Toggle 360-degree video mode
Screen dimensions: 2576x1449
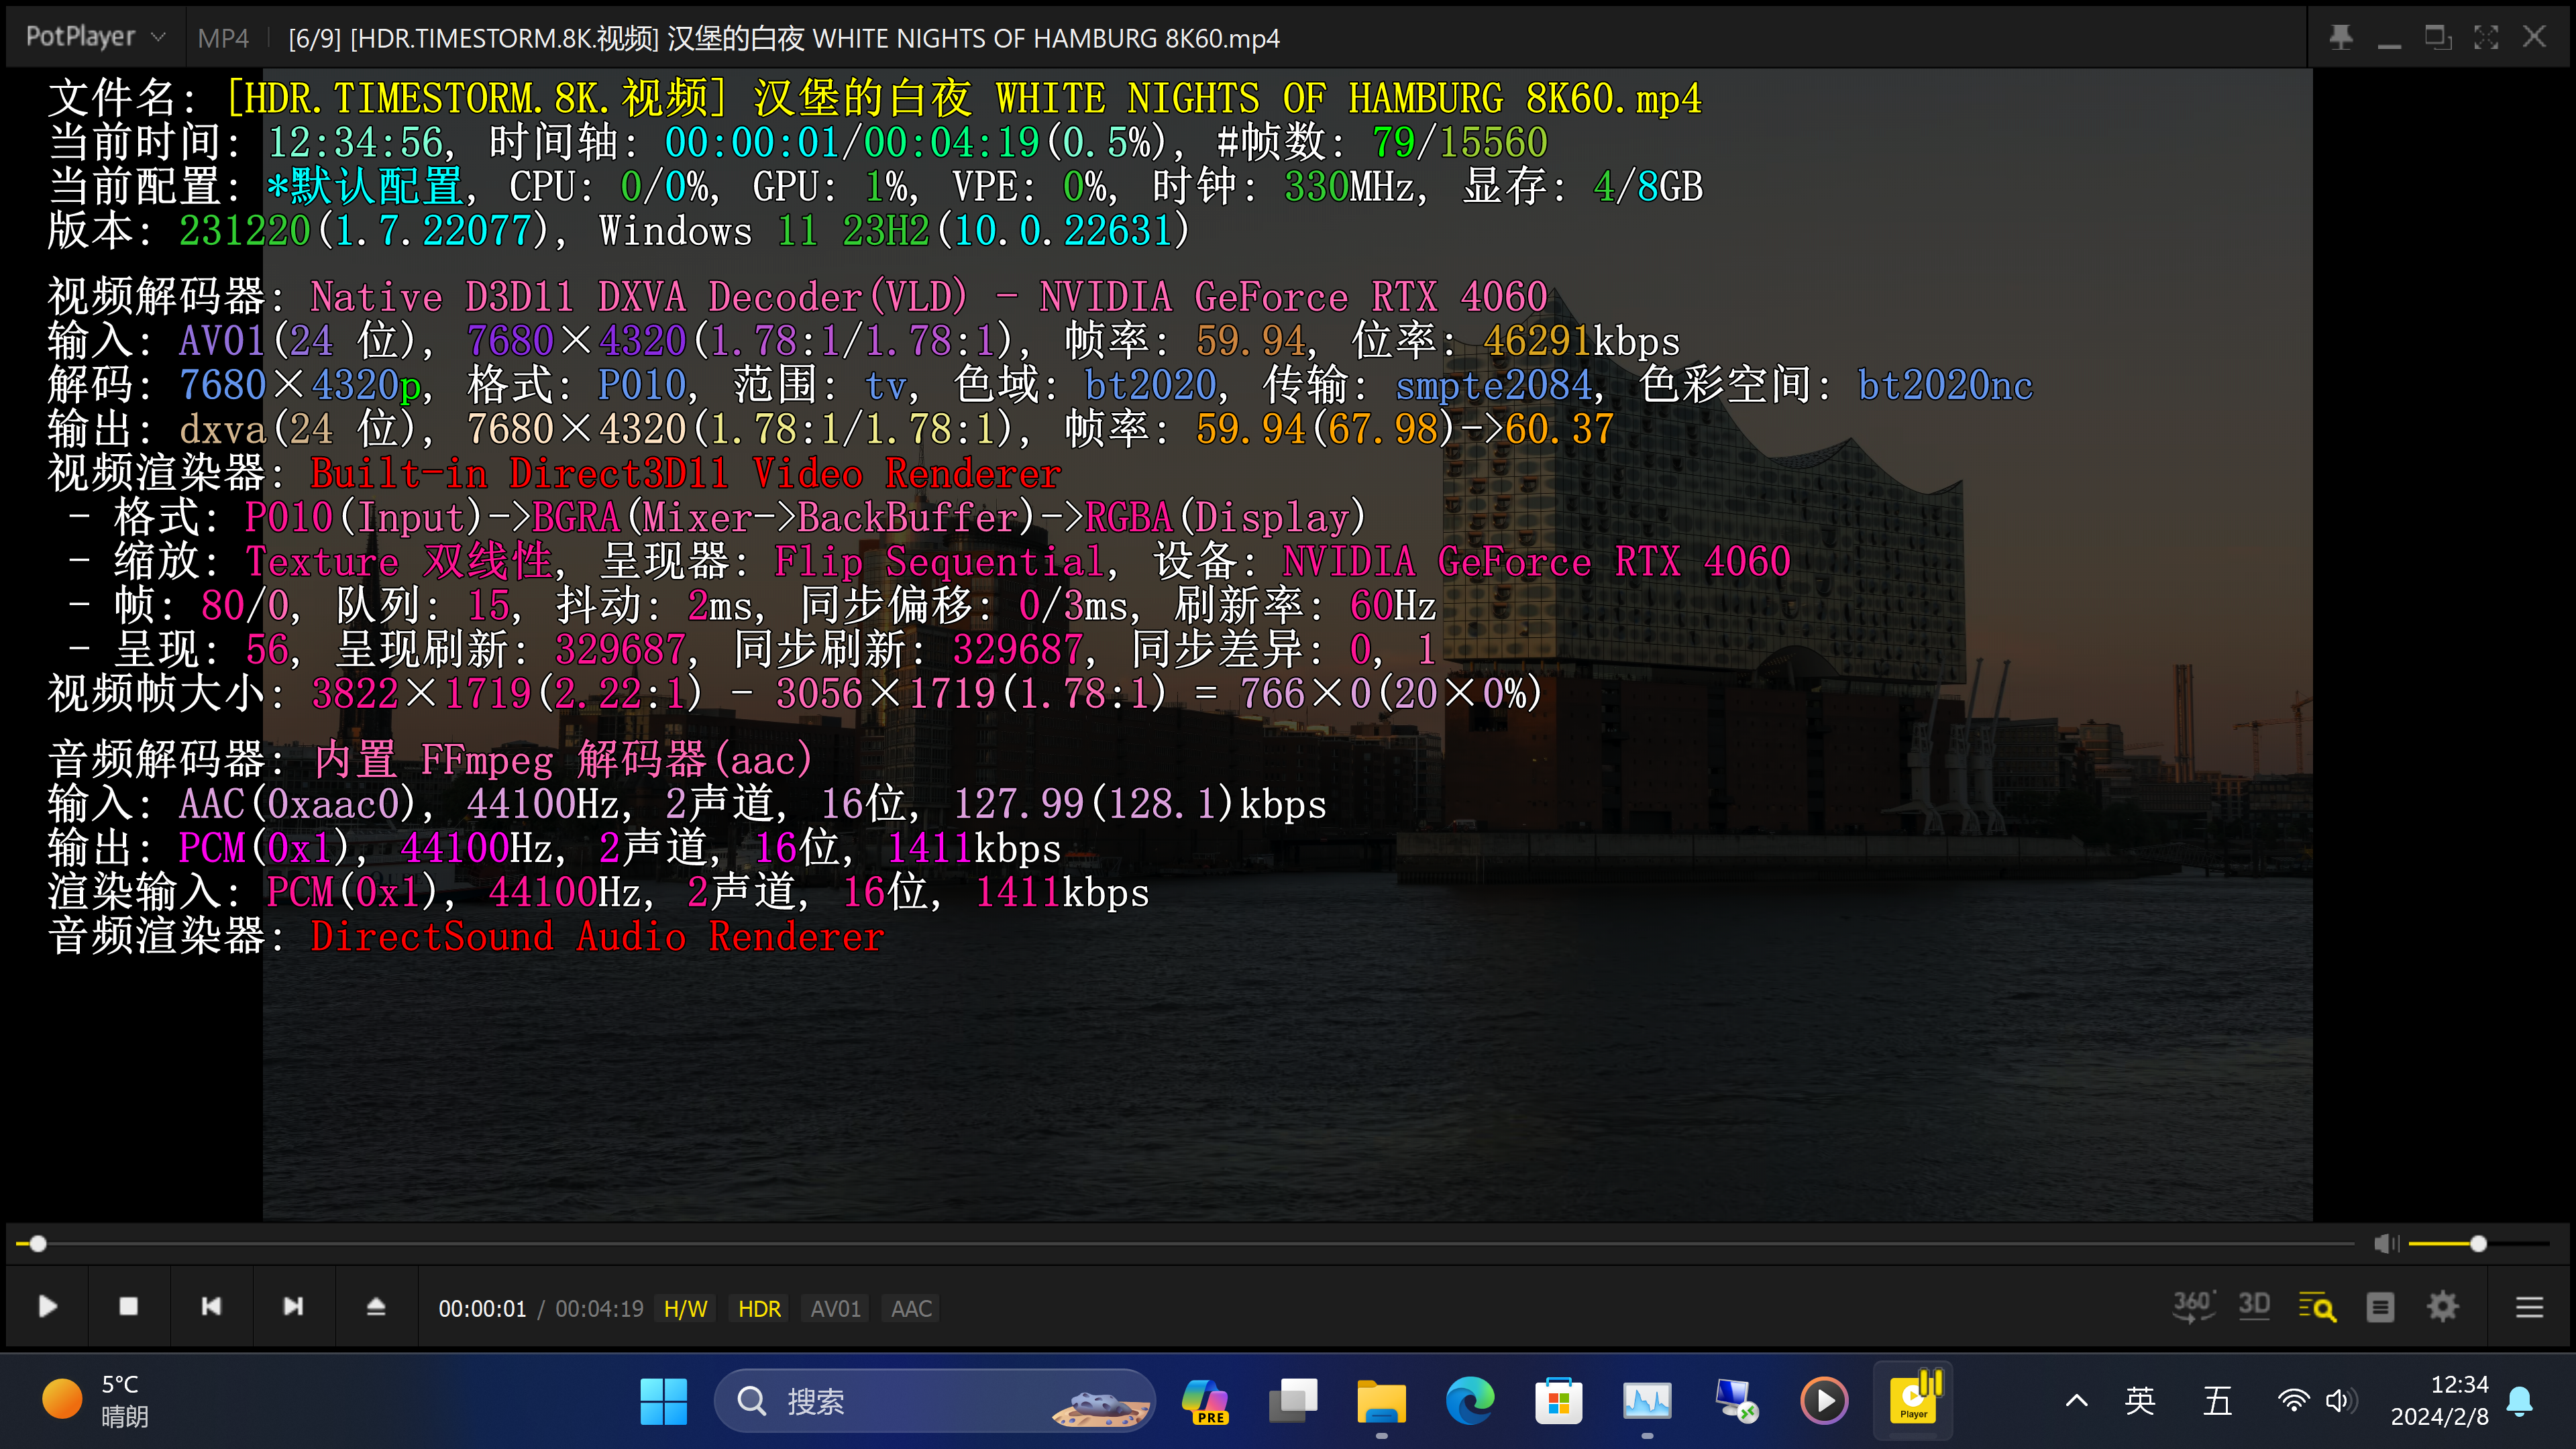[2193, 1306]
